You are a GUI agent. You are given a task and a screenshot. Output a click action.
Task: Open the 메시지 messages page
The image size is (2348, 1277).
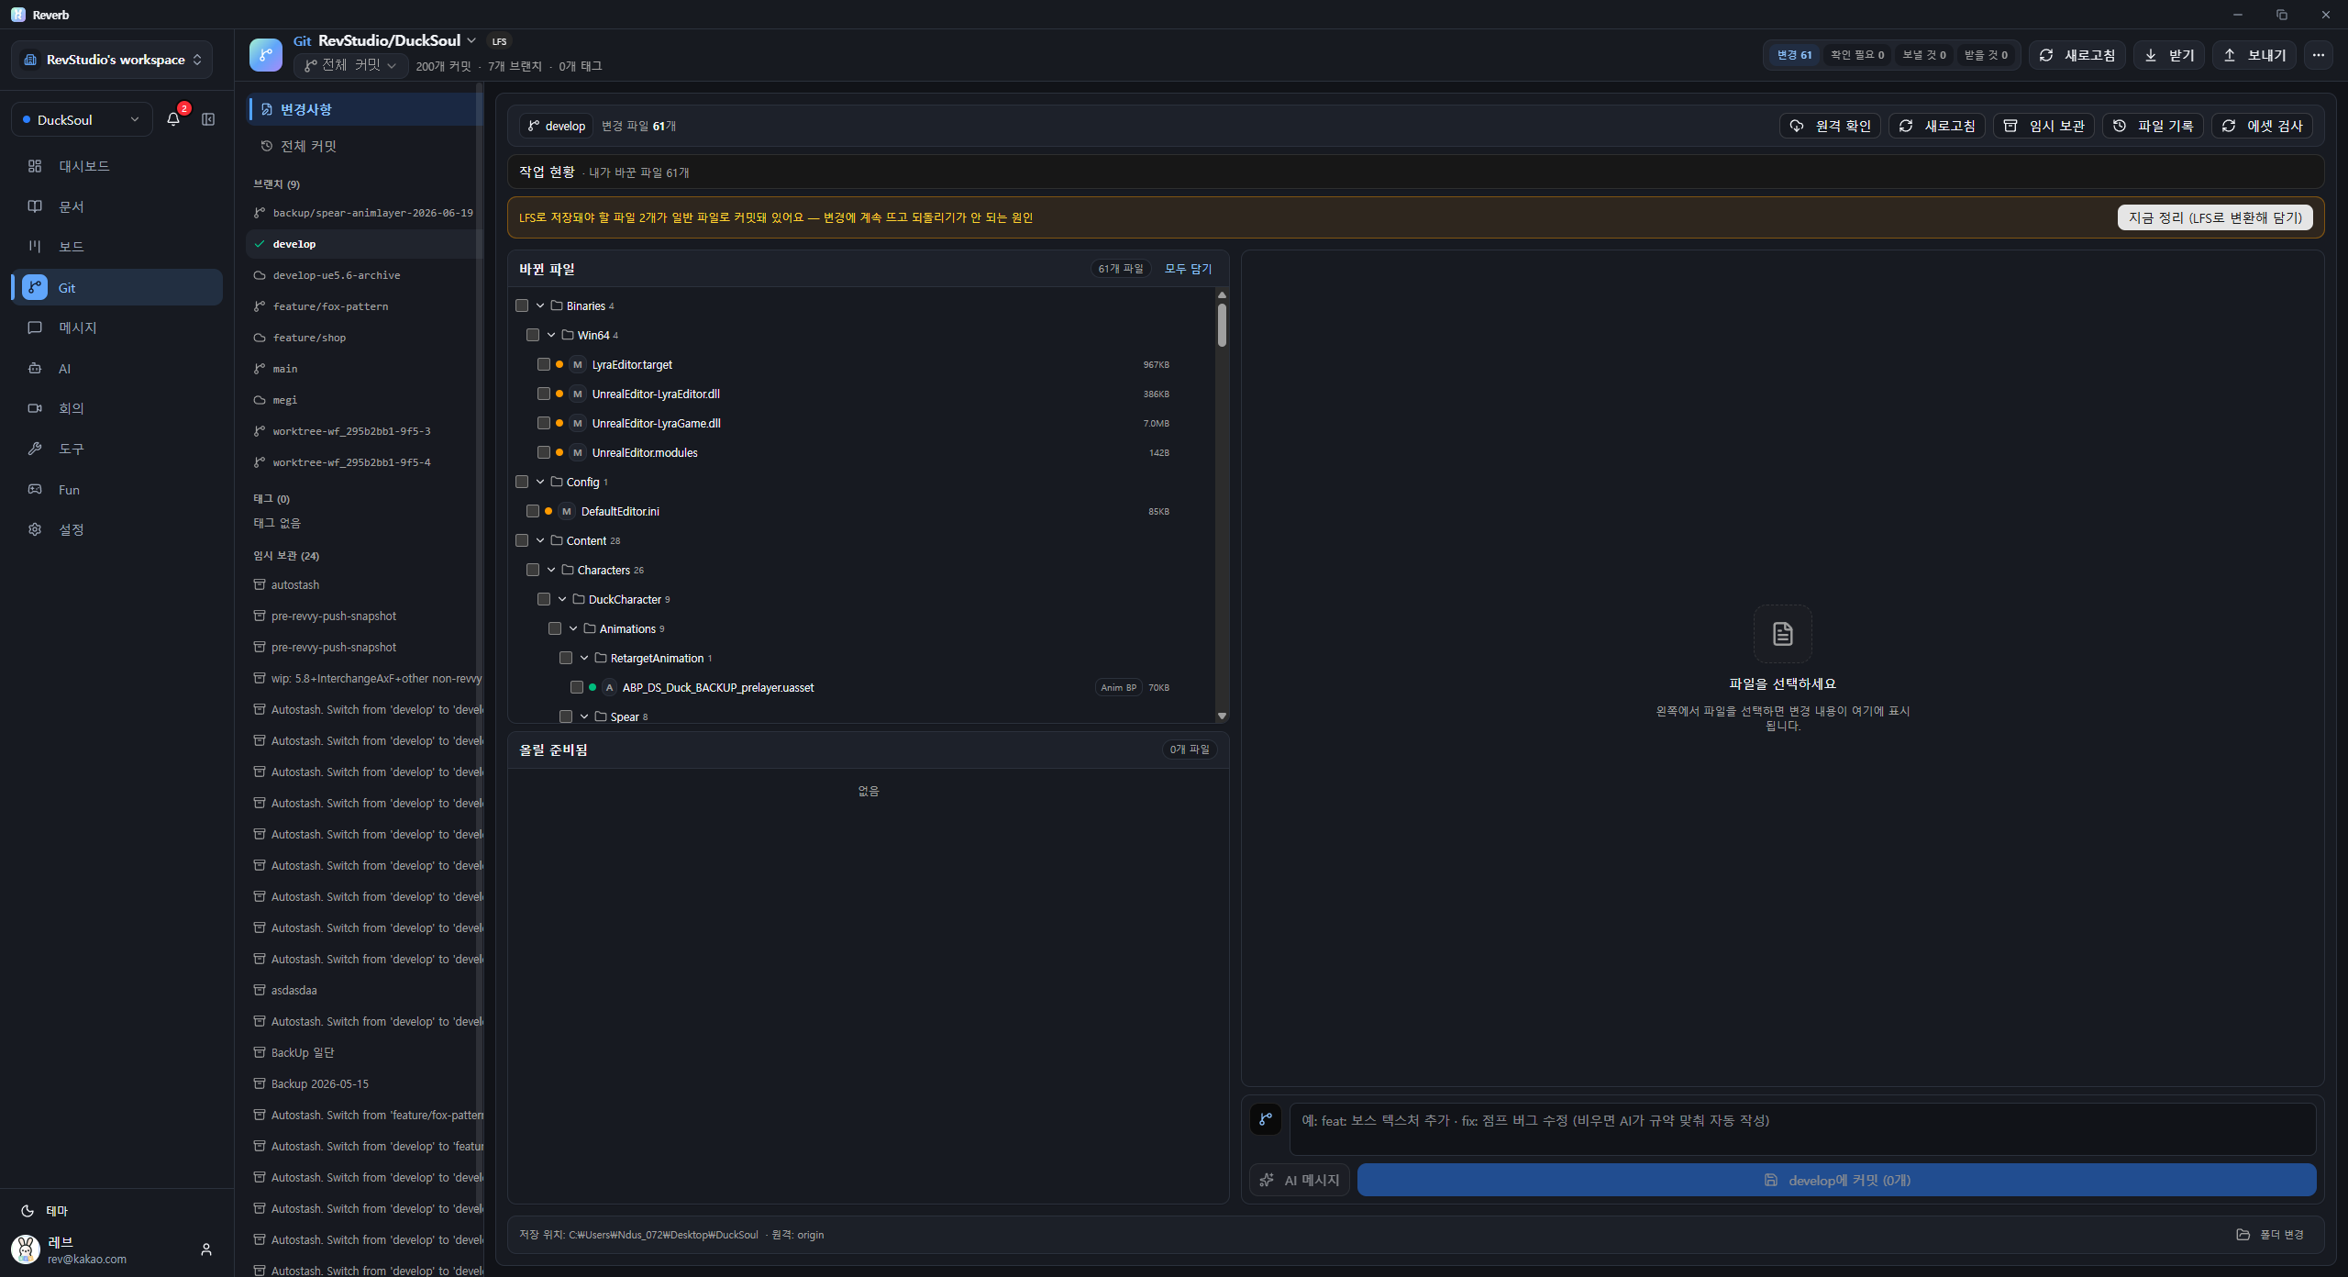[117, 328]
